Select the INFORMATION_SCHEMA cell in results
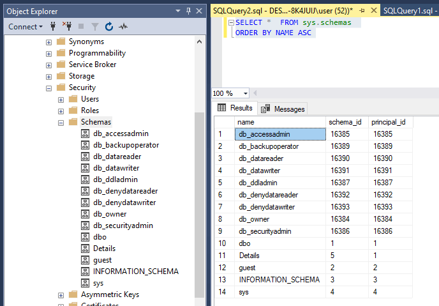The image size is (439, 306). [279, 279]
